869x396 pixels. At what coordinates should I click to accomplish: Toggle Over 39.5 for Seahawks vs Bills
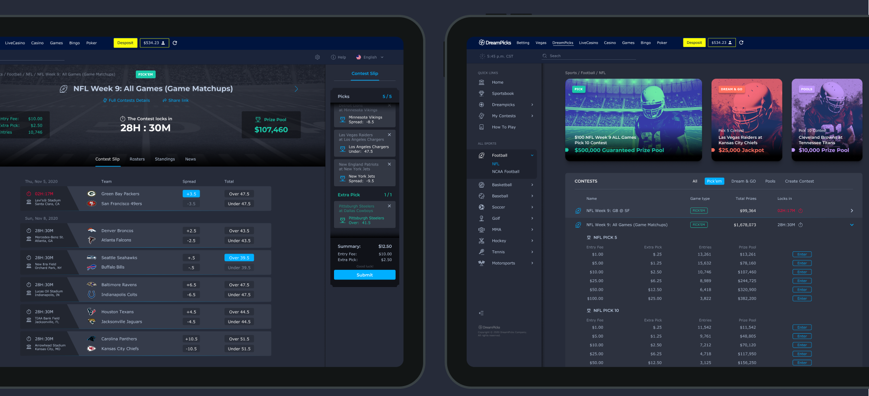[x=239, y=258]
